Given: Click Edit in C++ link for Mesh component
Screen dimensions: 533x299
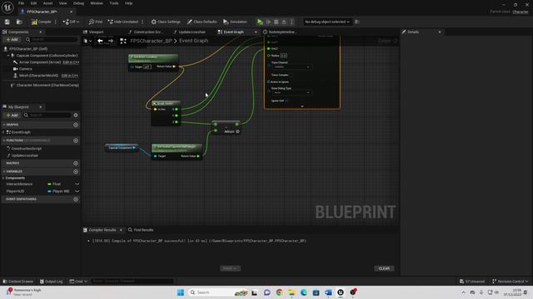Looking at the screenshot, I should coord(69,76).
